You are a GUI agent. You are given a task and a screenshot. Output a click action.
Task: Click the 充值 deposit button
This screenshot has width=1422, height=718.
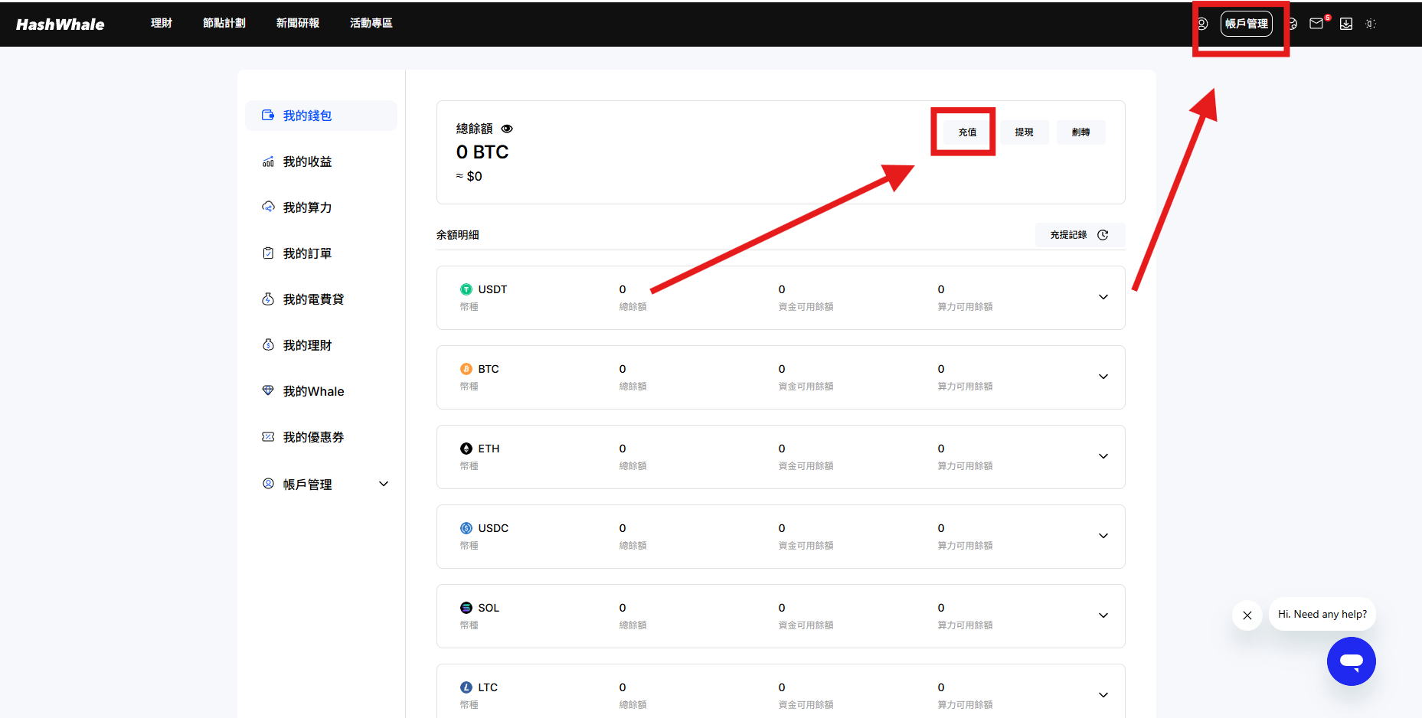967,132
